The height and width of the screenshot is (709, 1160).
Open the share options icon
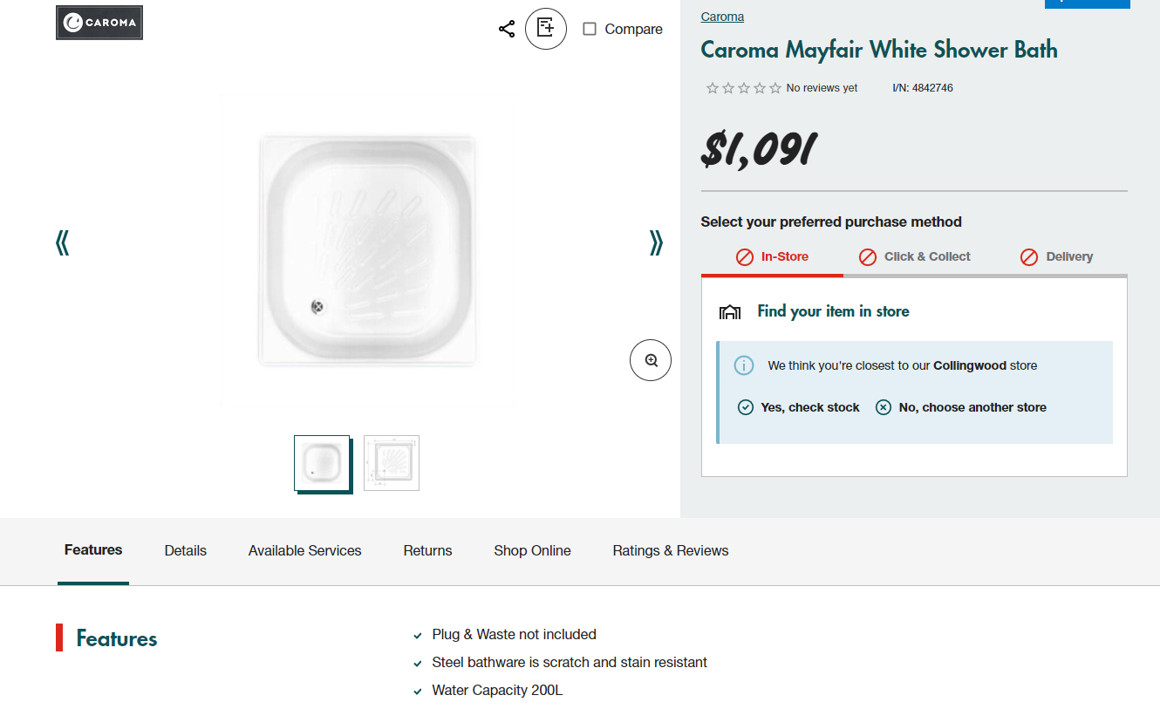[507, 28]
